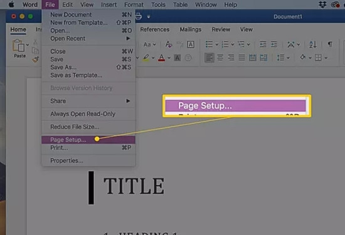This screenshot has width=345, height=235.
Task: Click the red font color button
Action: tap(161, 58)
